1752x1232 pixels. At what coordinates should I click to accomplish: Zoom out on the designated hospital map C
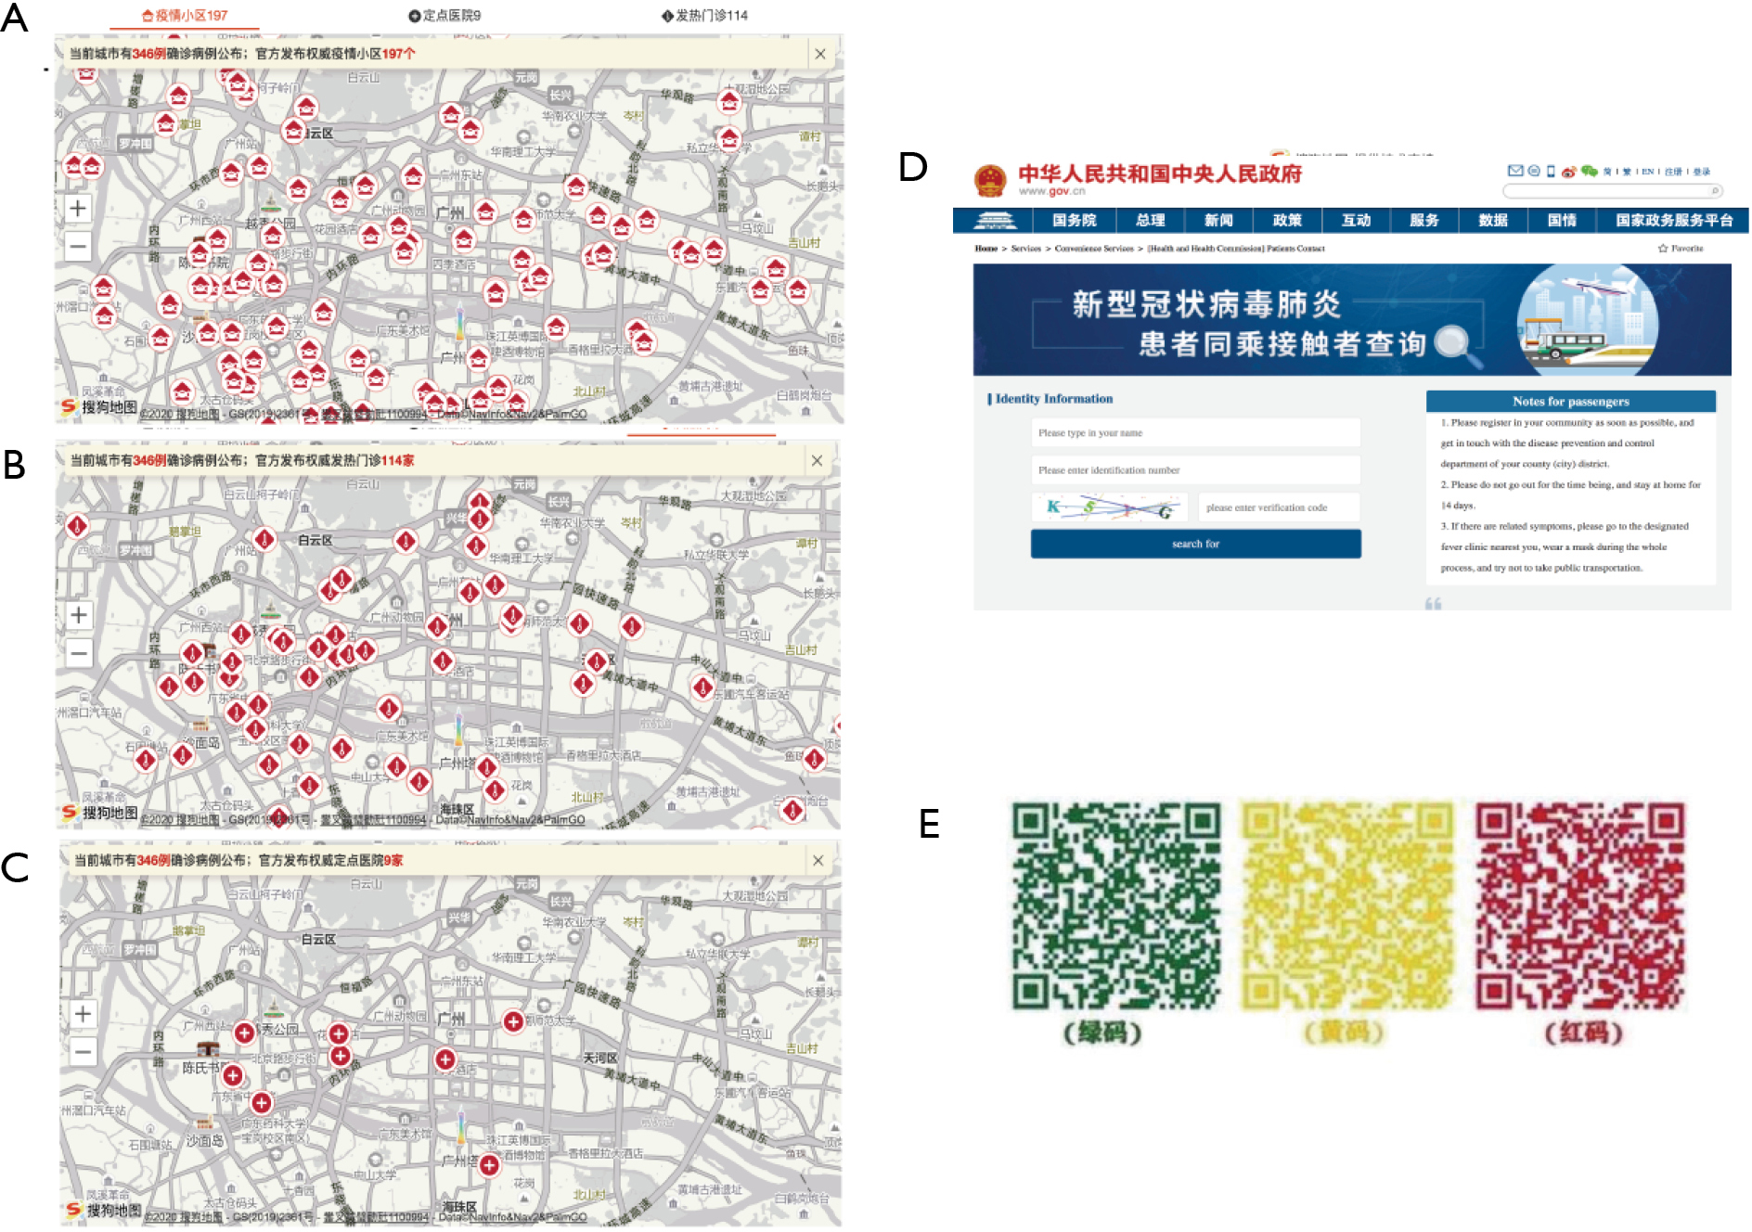83,1052
